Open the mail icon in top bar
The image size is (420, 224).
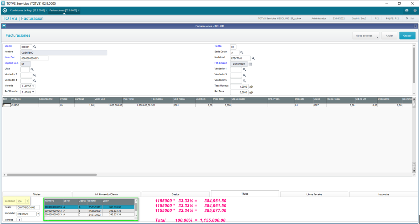coord(407,10)
